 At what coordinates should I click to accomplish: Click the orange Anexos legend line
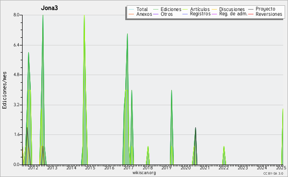coord(131,14)
